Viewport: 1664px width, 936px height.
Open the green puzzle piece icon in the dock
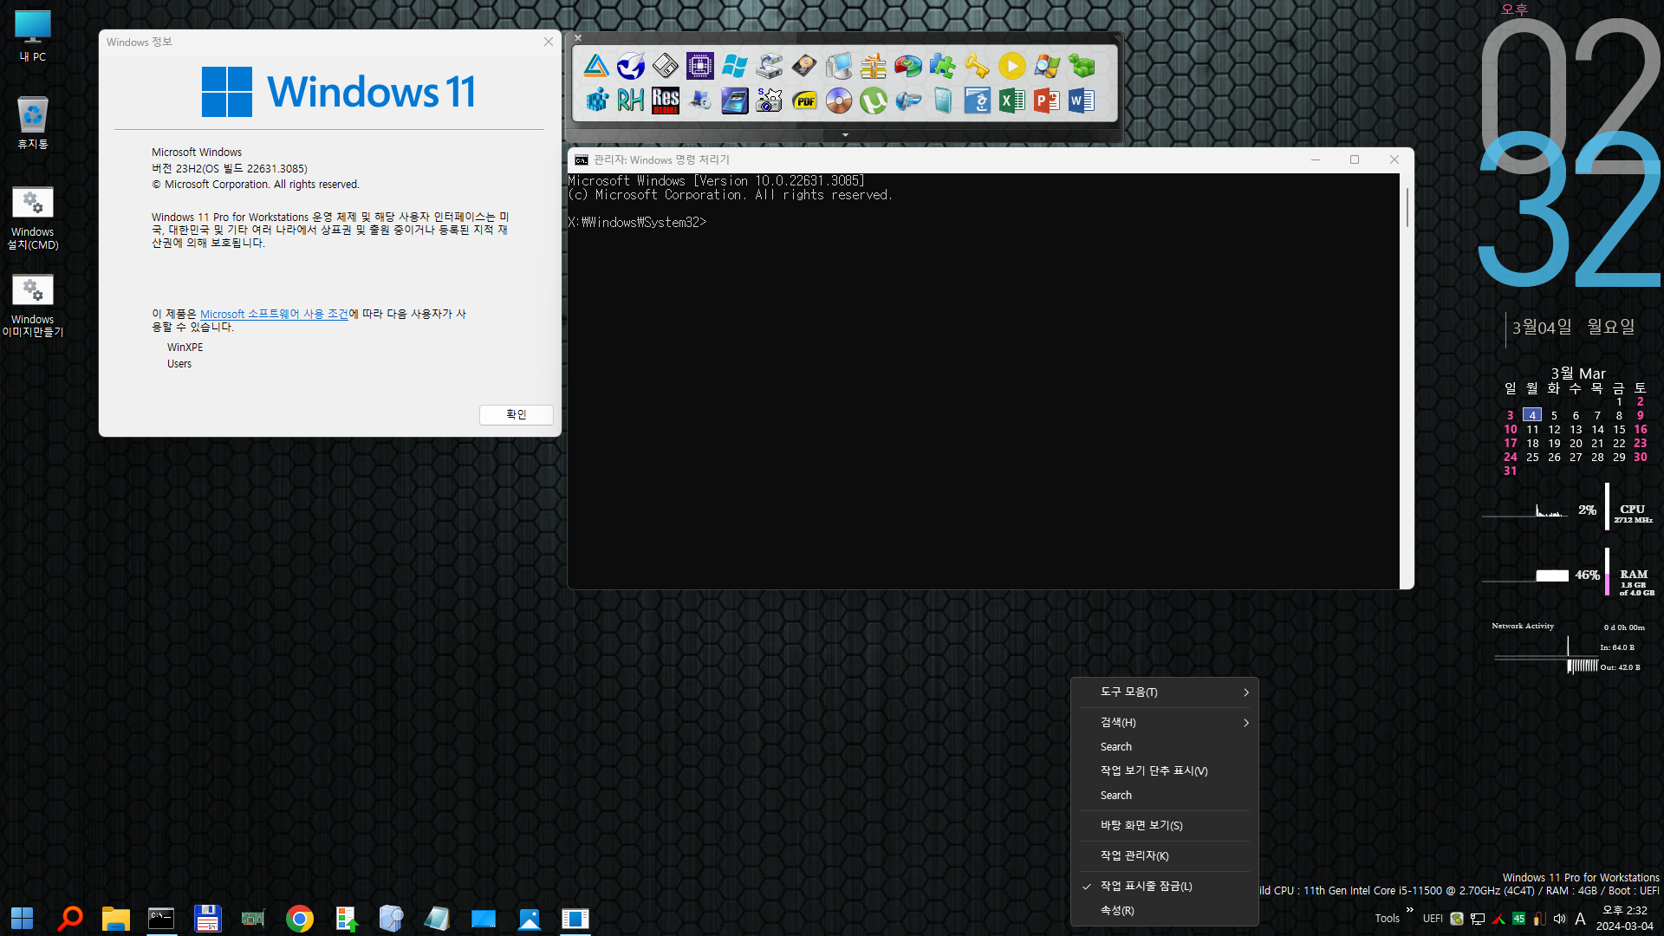coord(942,66)
